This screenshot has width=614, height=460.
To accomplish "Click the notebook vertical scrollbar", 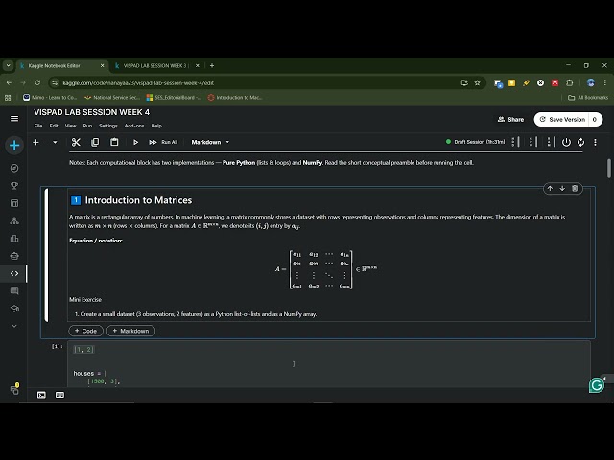I will pos(609,169).
